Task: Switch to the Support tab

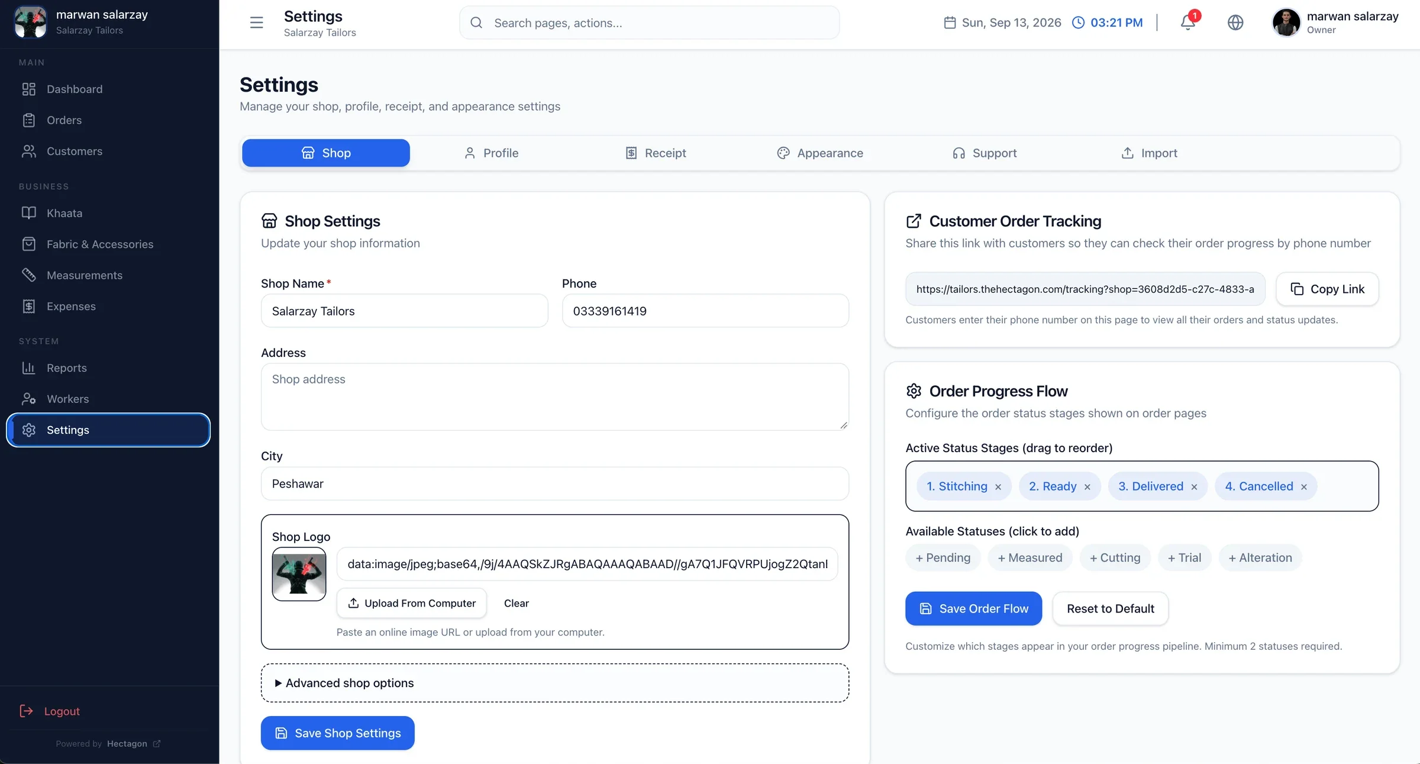Action: pos(985,153)
